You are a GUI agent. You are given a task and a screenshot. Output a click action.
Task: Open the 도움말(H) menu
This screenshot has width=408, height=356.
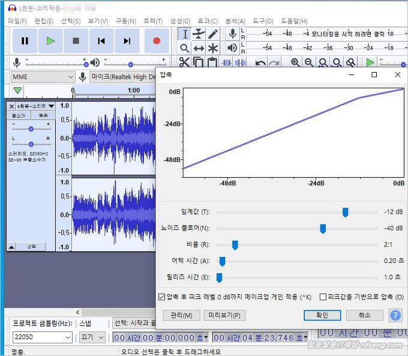[294, 21]
